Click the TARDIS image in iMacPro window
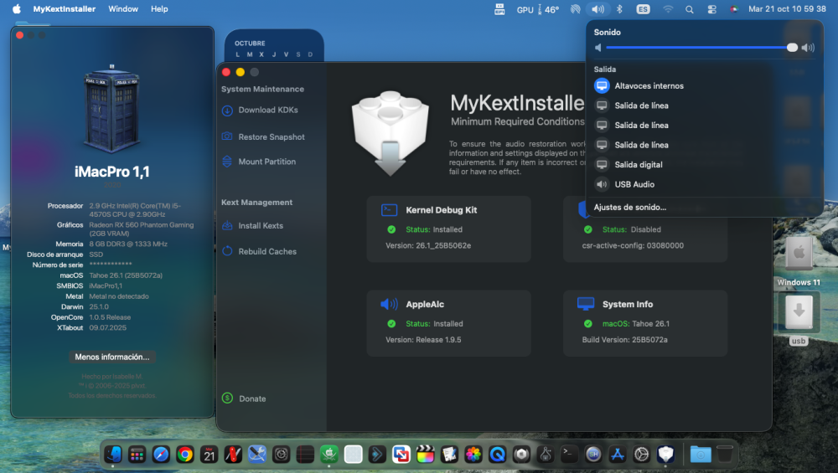 111,107
